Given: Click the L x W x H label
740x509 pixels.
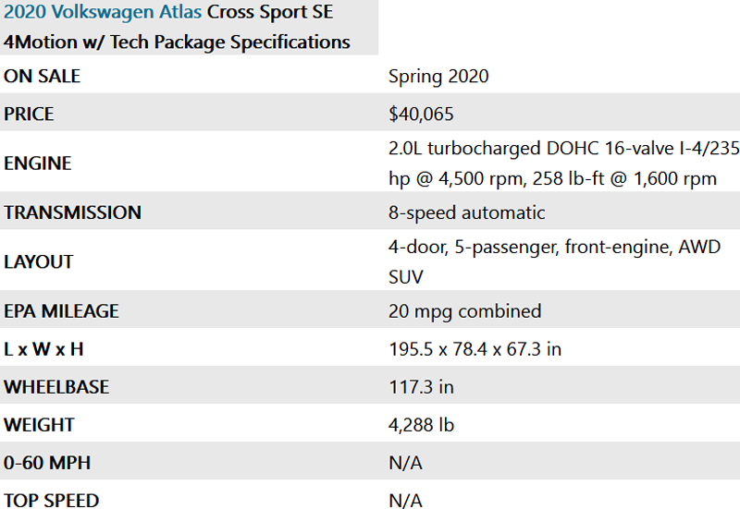Looking at the screenshot, I should click(43, 349).
